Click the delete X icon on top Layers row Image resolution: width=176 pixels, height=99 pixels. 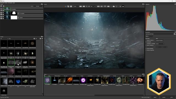(3, 10)
